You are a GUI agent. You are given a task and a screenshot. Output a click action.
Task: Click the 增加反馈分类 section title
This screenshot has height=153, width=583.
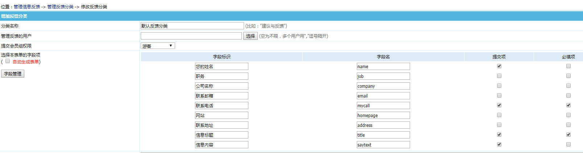point(14,16)
